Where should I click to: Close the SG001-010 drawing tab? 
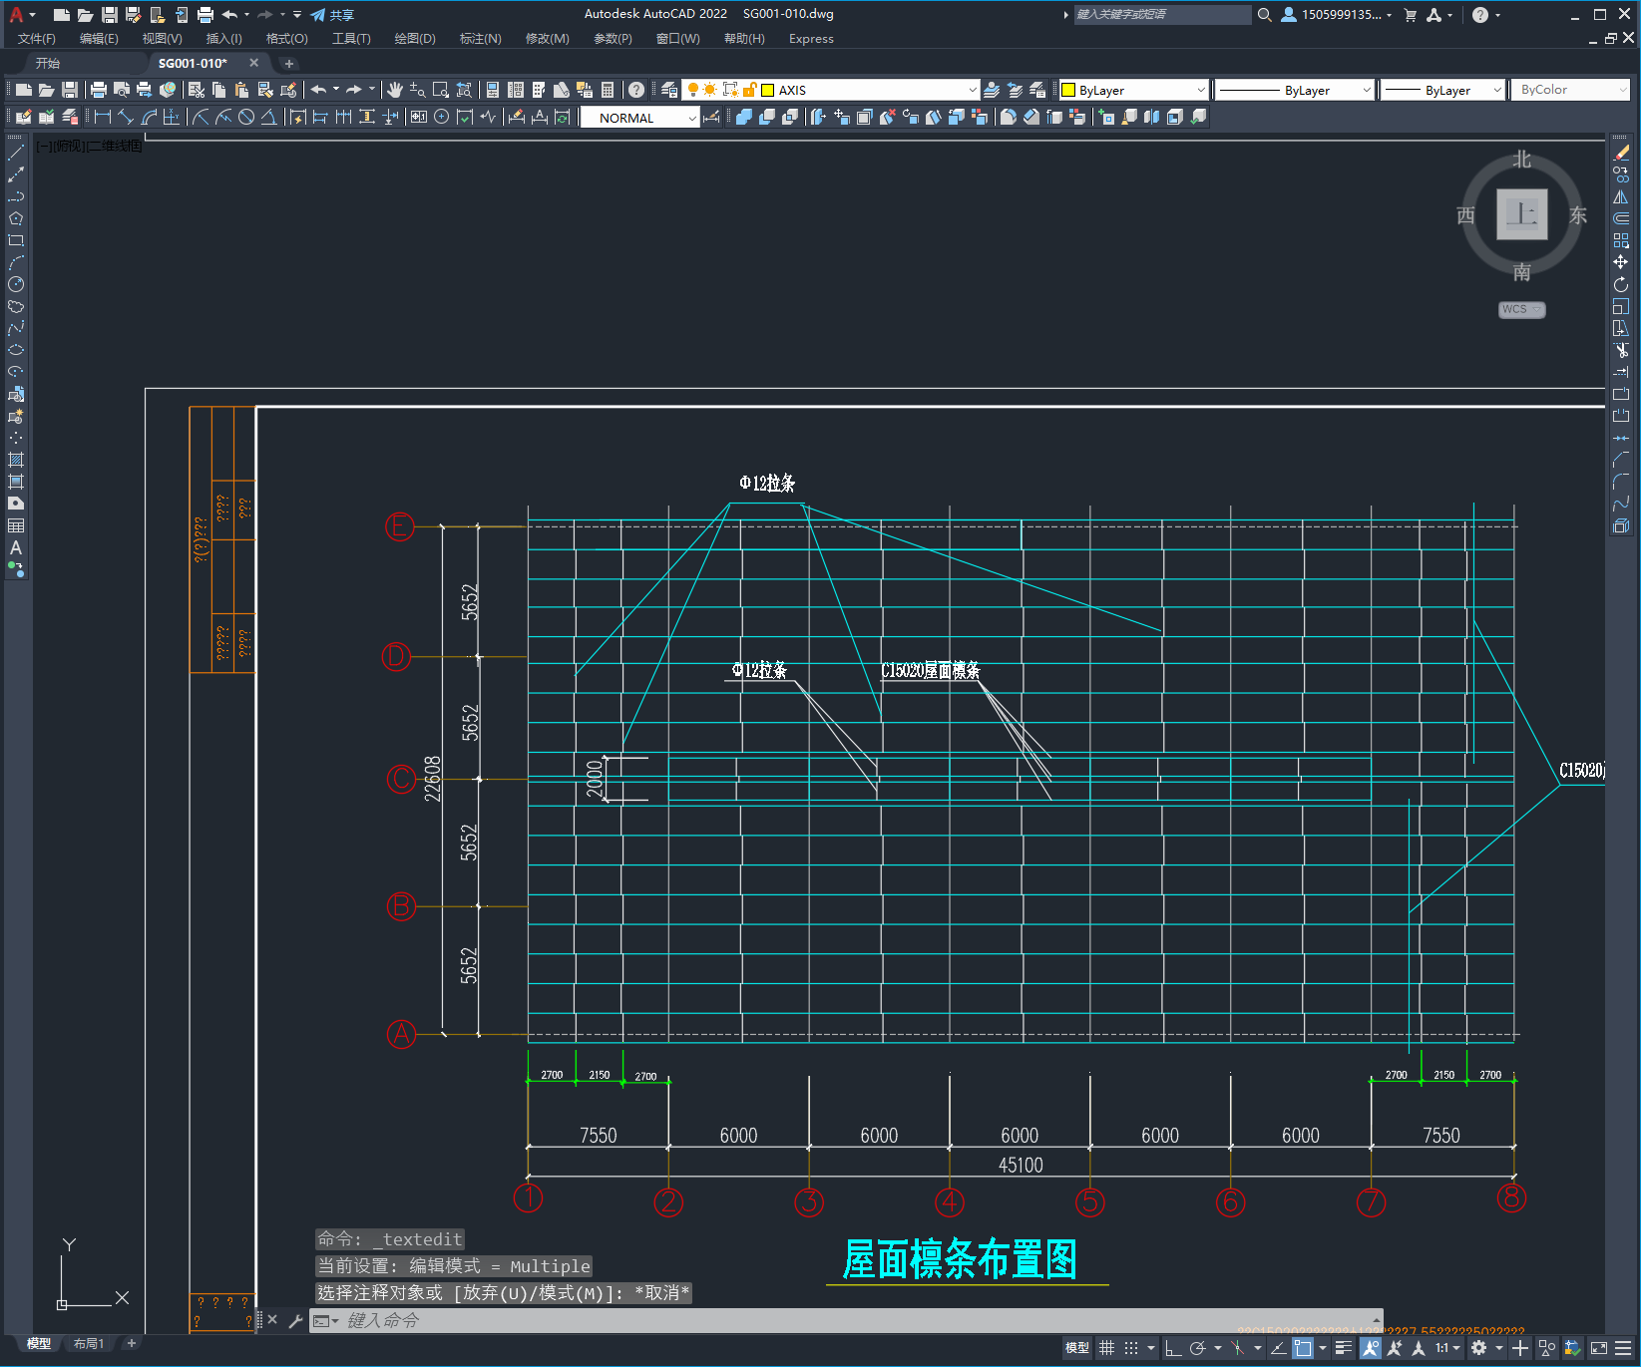click(x=253, y=63)
